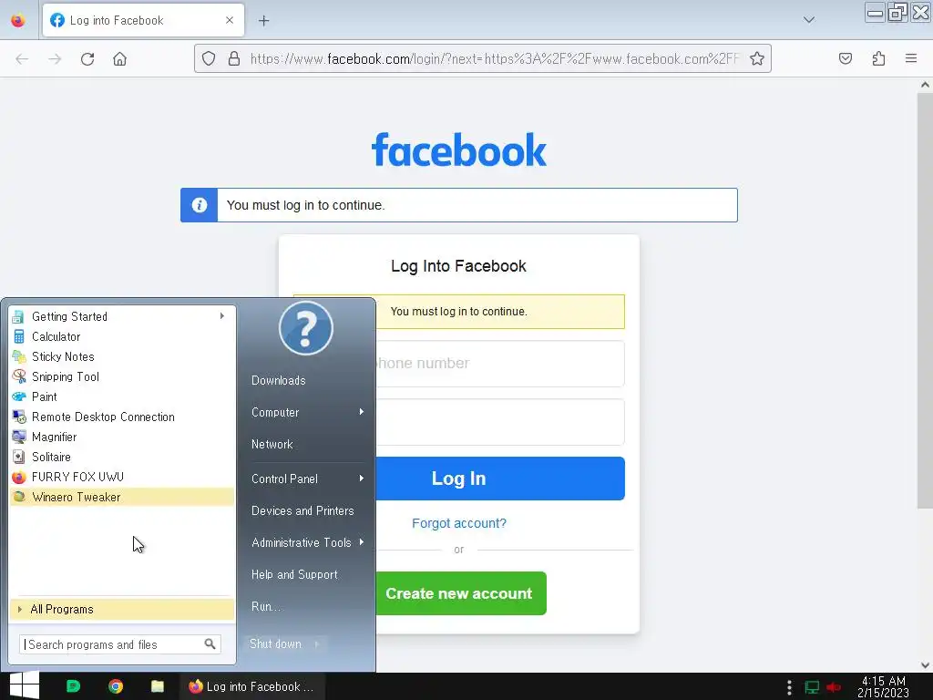Click Create new account button

[461, 593]
